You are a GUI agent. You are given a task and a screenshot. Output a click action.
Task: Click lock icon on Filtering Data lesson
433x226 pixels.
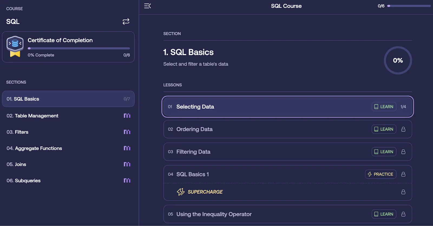click(x=403, y=152)
